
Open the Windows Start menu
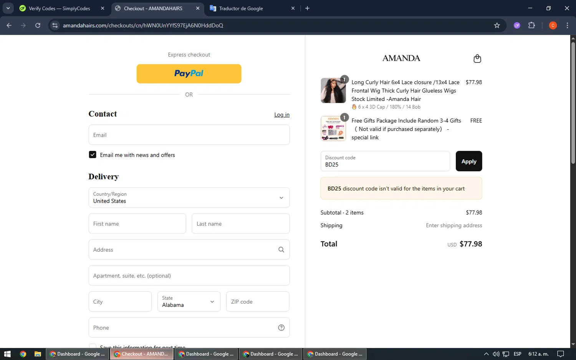point(7,354)
